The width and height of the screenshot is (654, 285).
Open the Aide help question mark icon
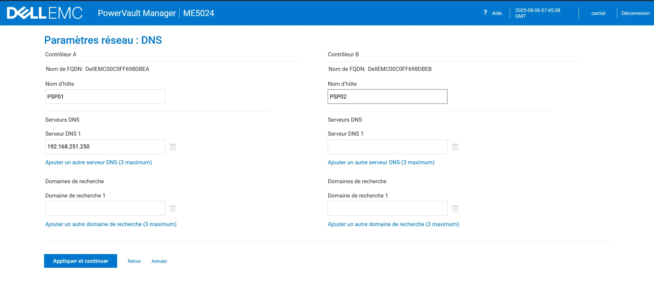pyautogui.click(x=485, y=13)
